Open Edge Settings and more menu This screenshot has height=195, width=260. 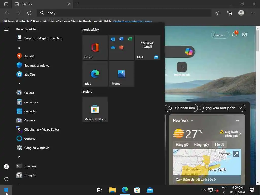(x=253, y=13)
